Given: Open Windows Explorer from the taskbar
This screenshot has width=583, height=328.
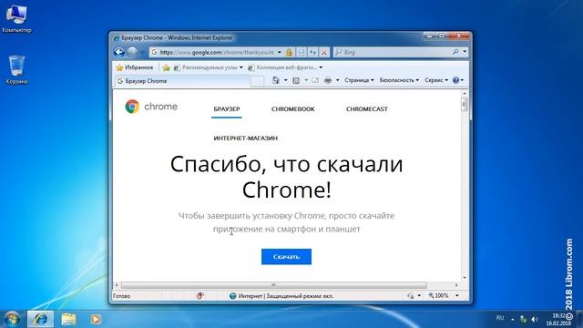Looking at the screenshot, I should 68,319.
